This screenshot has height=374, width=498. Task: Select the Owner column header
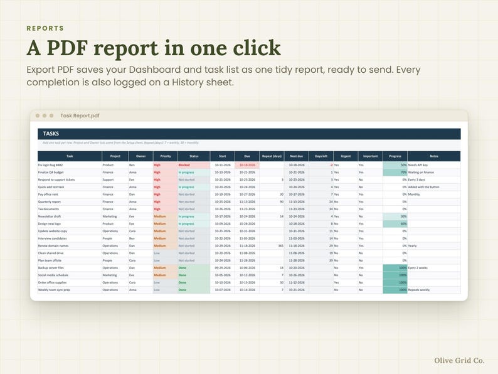[140, 156]
